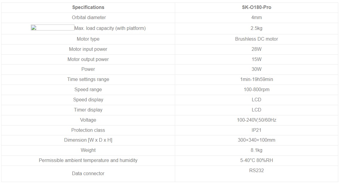Select the Brushless DC motor value
Image resolution: width=341 pixels, height=185 pixels.
click(x=256, y=39)
